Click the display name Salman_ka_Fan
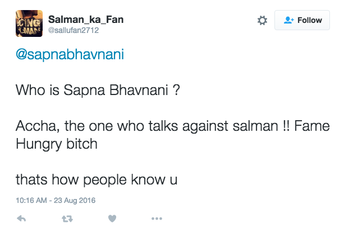 point(86,20)
